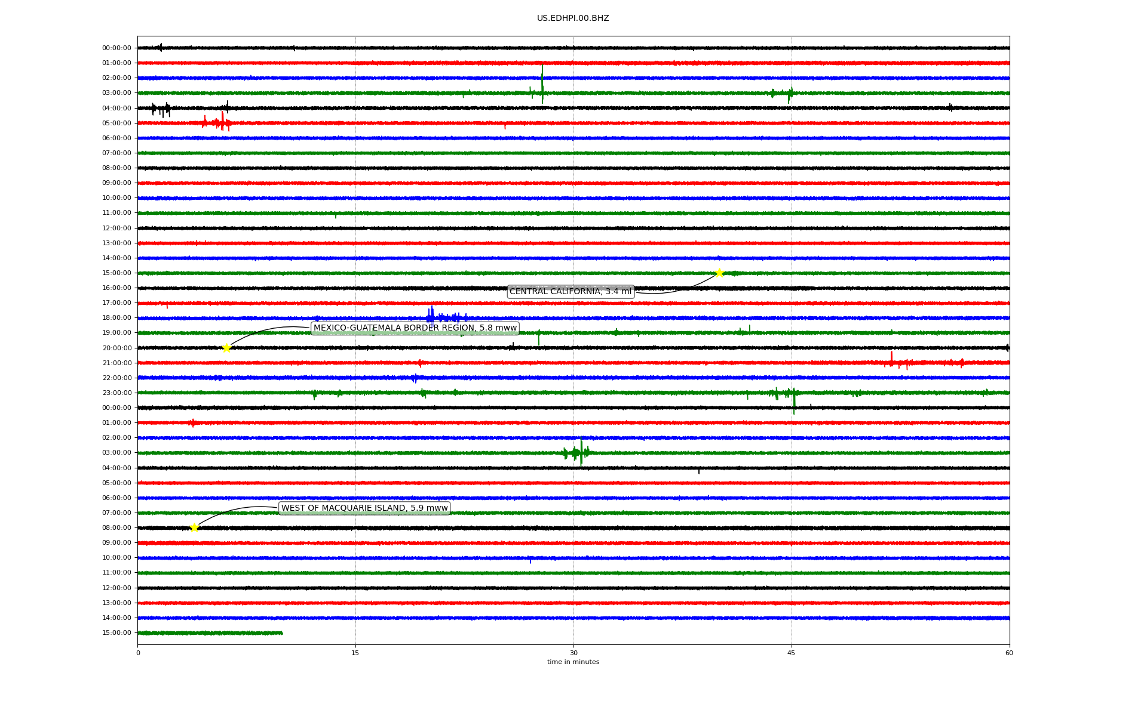Click the Central California event star marker
The height and width of the screenshot is (716, 1147).
pyautogui.click(x=719, y=273)
